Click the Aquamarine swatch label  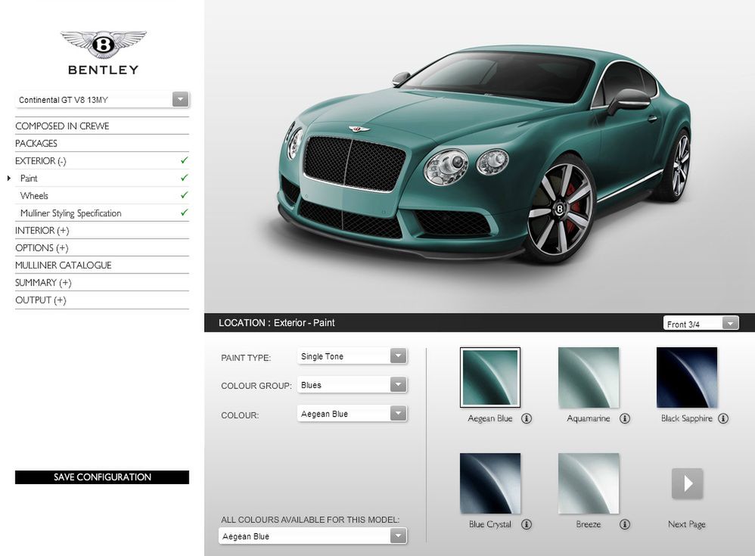click(589, 418)
